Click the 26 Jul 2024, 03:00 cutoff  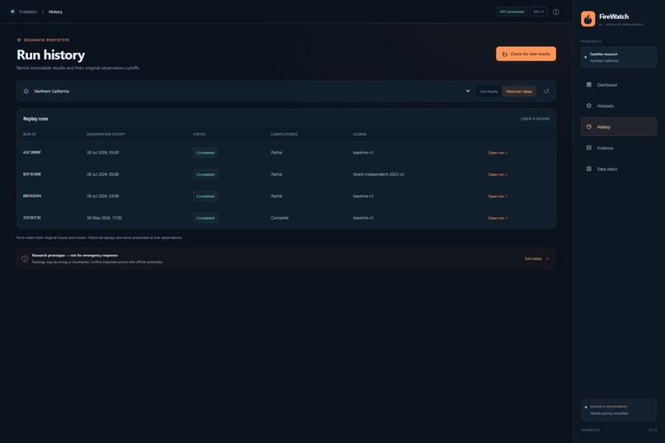point(102,196)
